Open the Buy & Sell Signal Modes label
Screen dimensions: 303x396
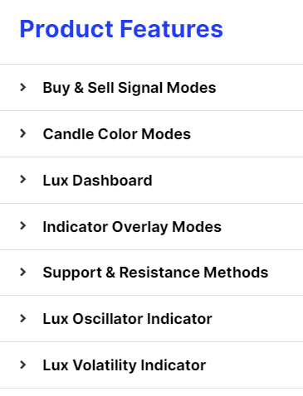pos(130,88)
